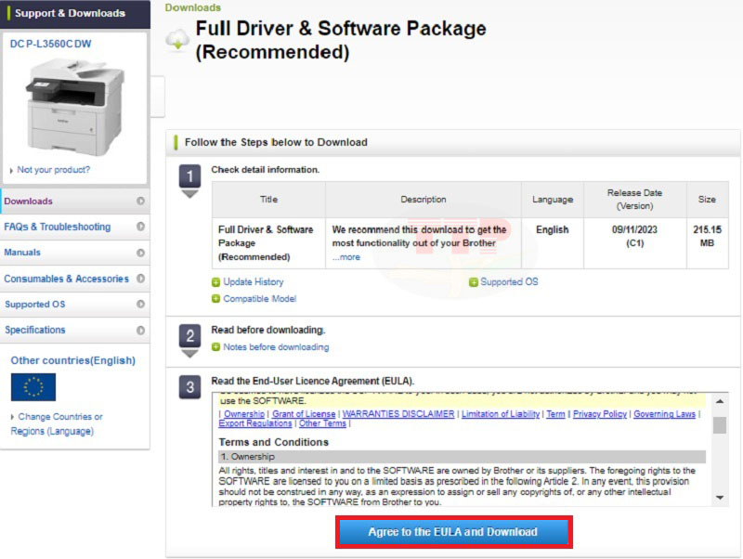Jump to Privacy Policy in EULA
The image size is (743, 559).
pyautogui.click(x=599, y=414)
